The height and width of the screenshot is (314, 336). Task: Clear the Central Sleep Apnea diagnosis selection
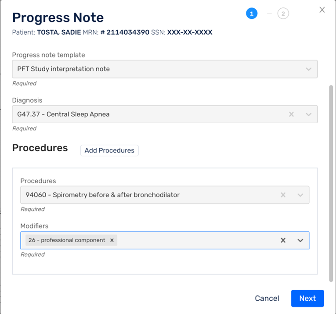(x=291, y=114)
